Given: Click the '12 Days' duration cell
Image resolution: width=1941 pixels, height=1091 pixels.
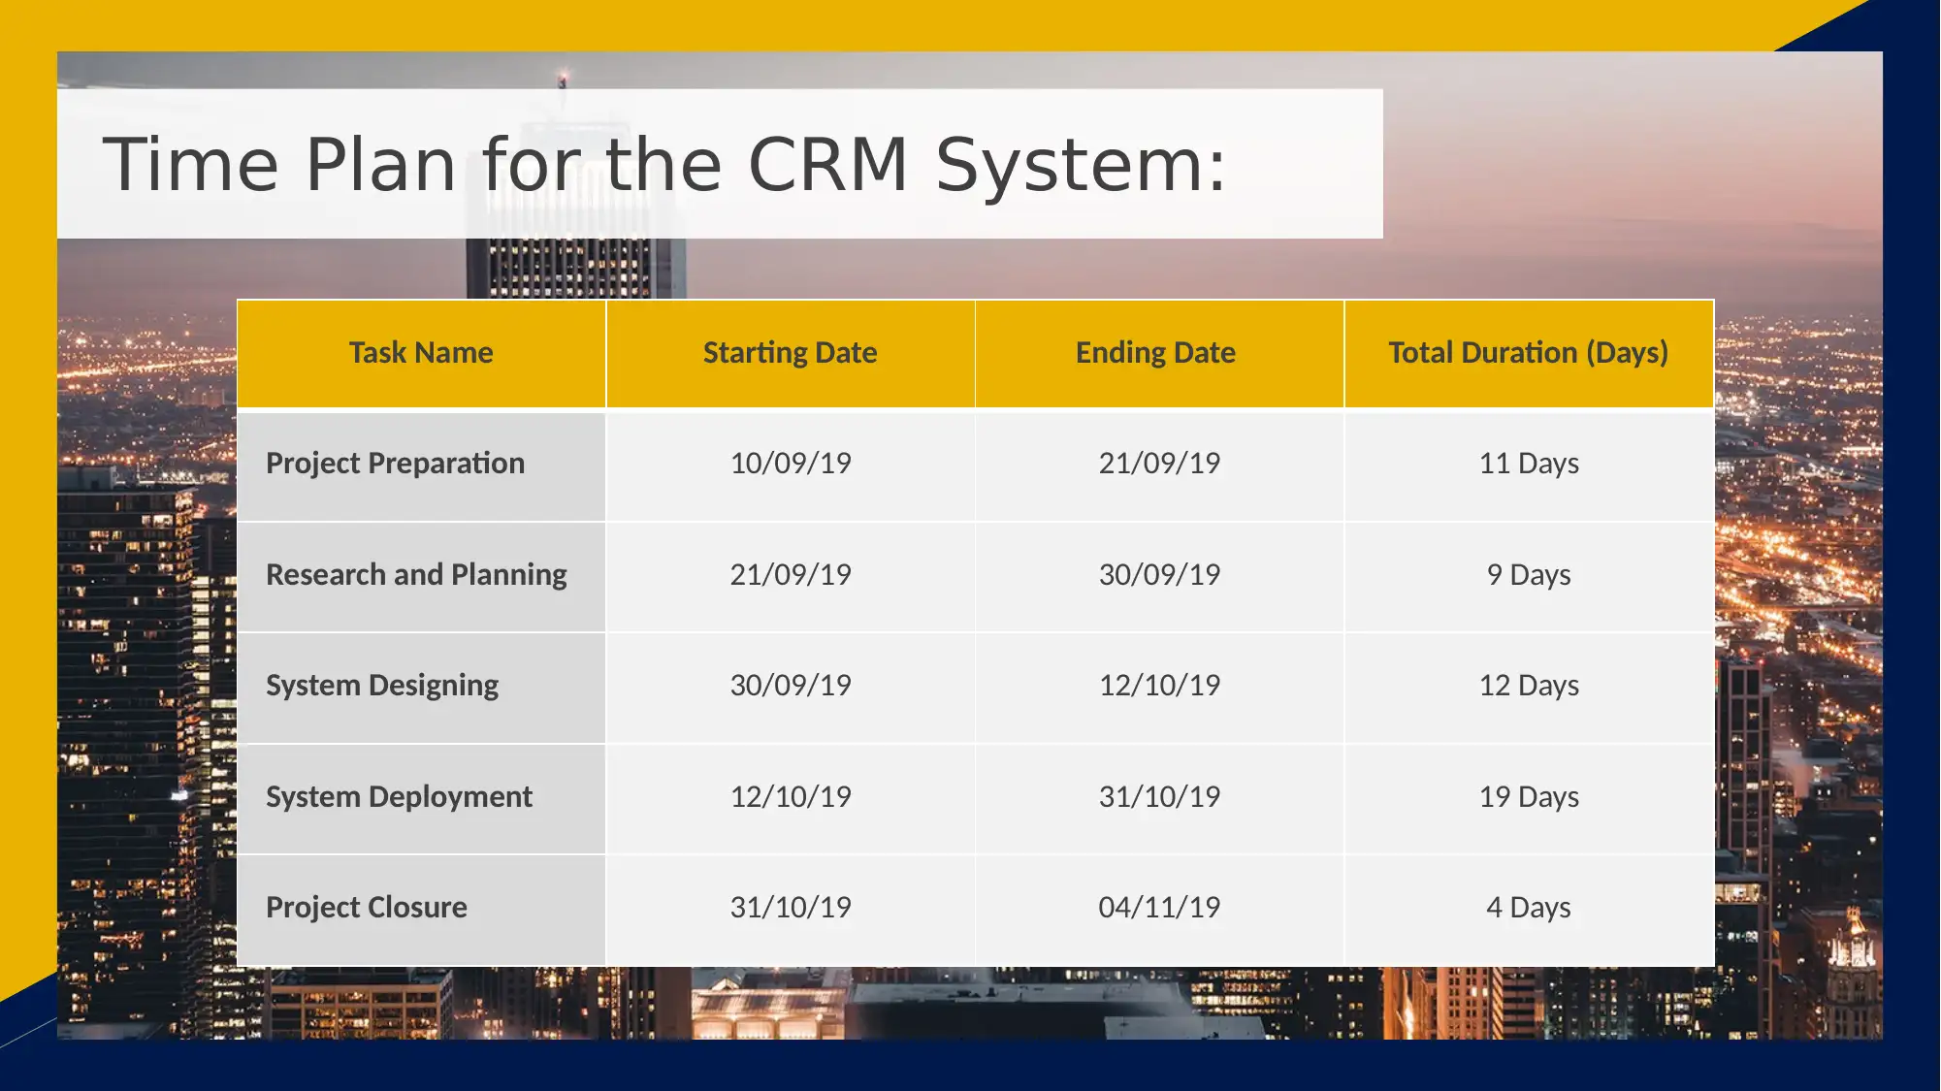Looking at the screenshot, I should (1529, 688).
